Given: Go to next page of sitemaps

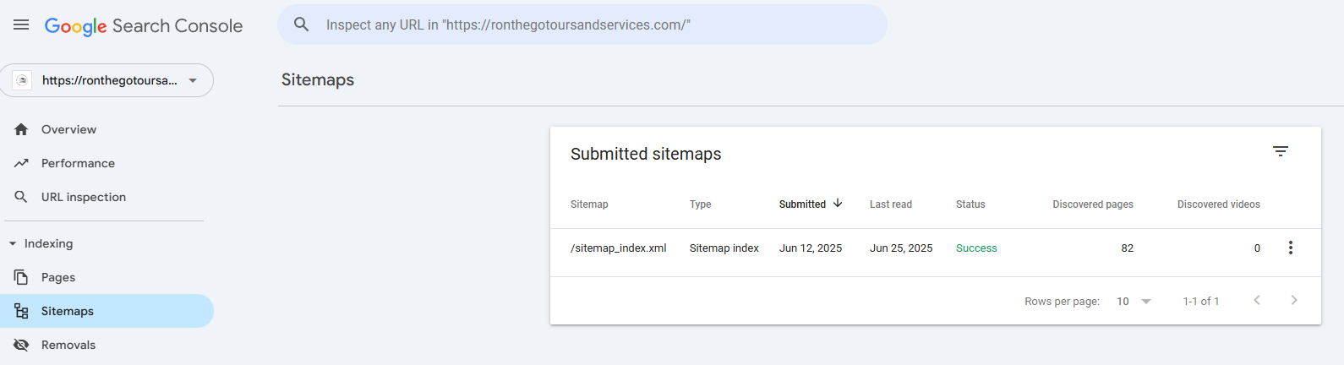Looking at the screenshot, I should [x=1294, y=301].
